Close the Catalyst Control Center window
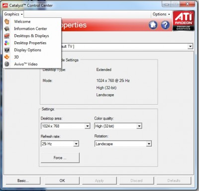This screenshot has height=191, width=199. coord(188,4)
